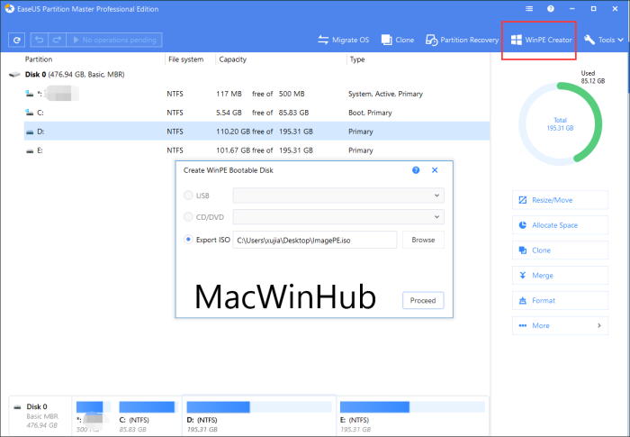Click Merge in the side panel
Viewport: 630px width, 437px height.
pyautogui.click(x=560, y=275)
